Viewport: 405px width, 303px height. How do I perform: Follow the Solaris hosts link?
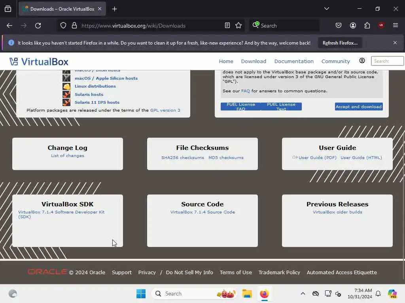point(89,94)
